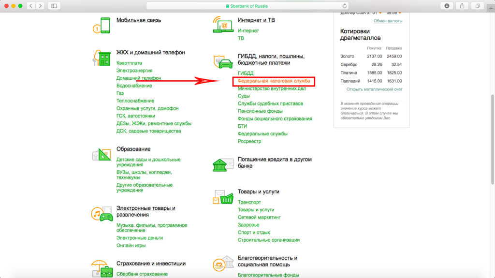
Task: Click the Internet and TV laptop icon
Action: point(223,25)
